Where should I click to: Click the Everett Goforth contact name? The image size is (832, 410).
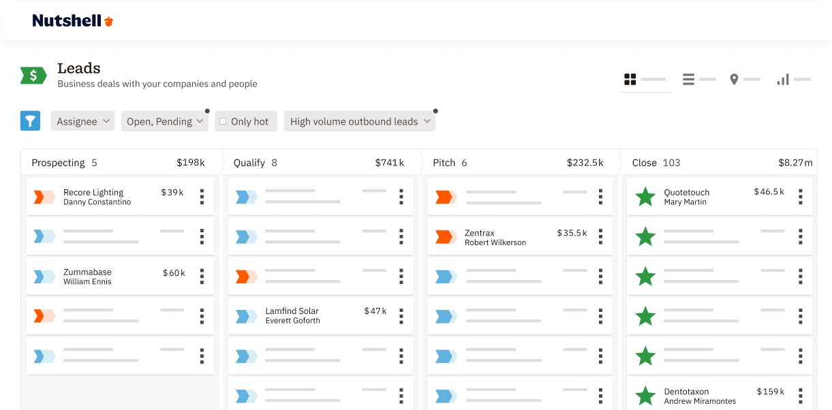[292, 321]
